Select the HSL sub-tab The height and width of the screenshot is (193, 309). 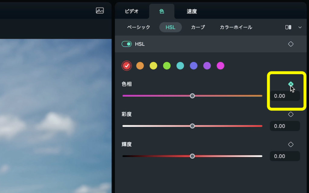click(x=170, y=27)
